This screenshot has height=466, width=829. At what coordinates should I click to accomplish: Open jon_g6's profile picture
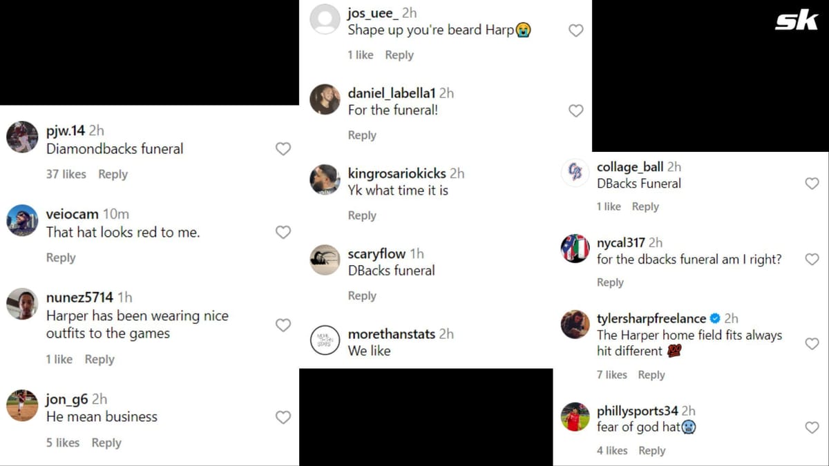pyautogui.click(x=21, y=406)
